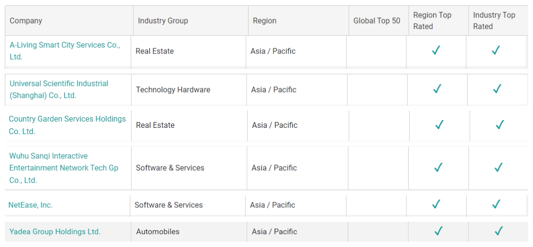Screen dimensions: 533x247
Task: Click Region Top Rated checkmark for Wuhu Sanqi Interactive
Action: click(x=439, y=167)
